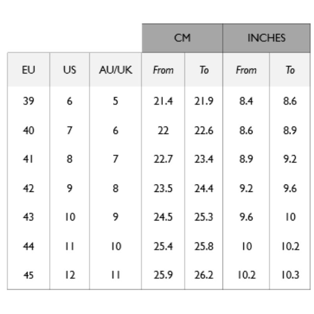The height and width of the screenshot is (314, 314).
Task: Select the 21.4 cm value
Action: pyautogui.click(x=163, y=101)
